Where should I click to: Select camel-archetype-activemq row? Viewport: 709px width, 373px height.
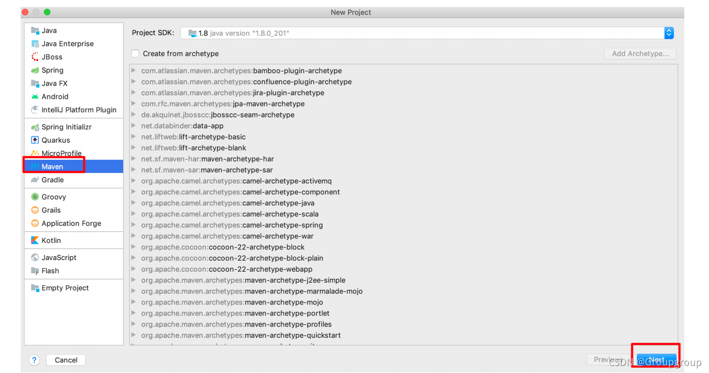coord(403,181)
